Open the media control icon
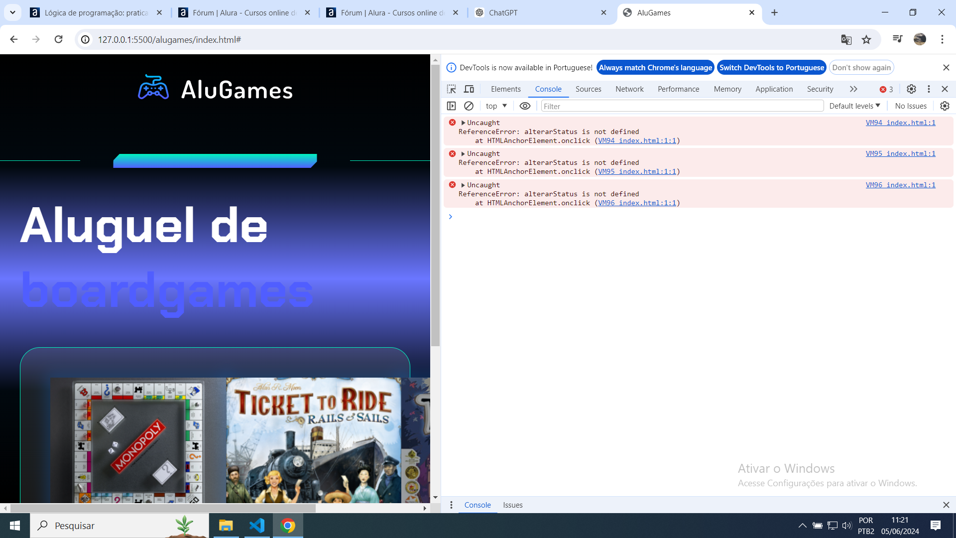This screenshot has width=956, height=538. click(897, 39)
